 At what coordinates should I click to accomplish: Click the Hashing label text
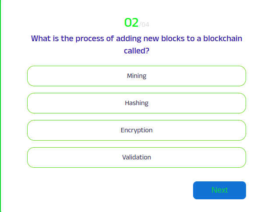coord(137,103)
